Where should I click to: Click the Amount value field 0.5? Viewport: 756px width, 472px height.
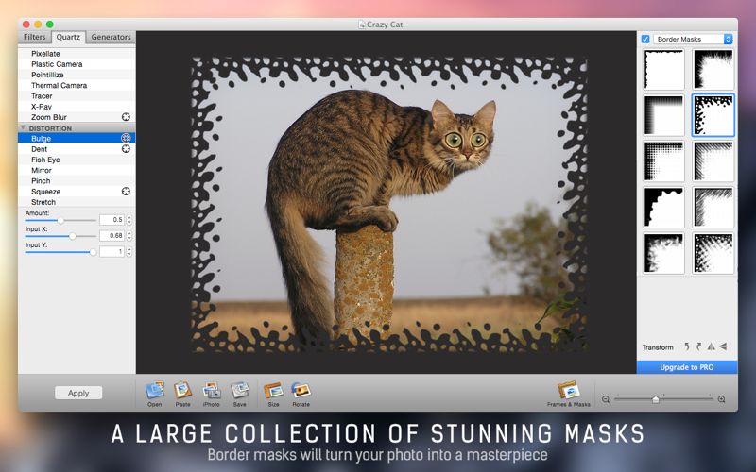pos(112,220)
